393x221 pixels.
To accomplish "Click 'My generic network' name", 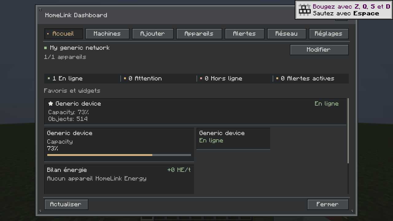I will (80, 48).
